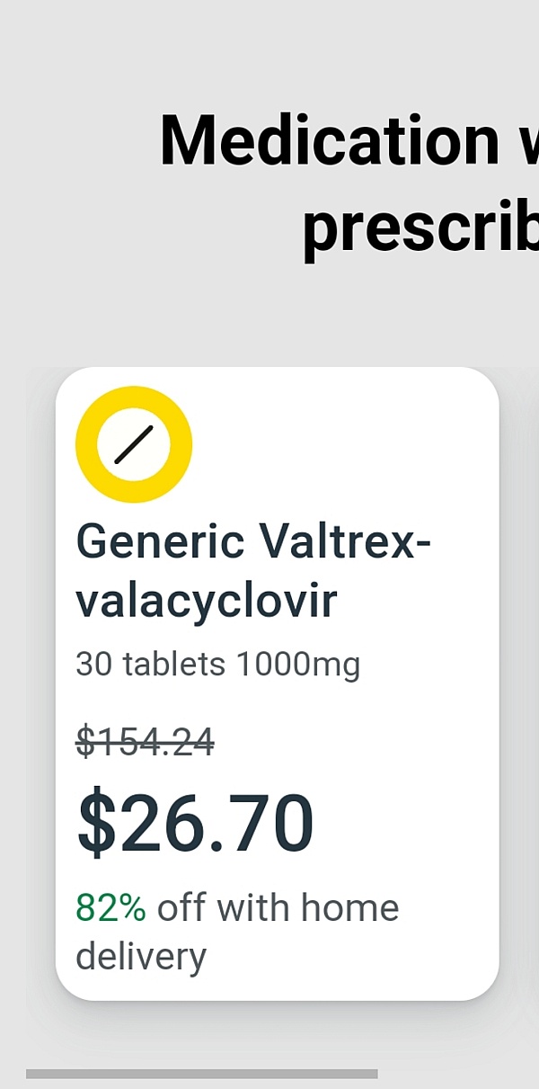539x1089 pixels.
Task: Click the "30 tablets 1000mg" dosage text
Action: (x=217, y=665)
